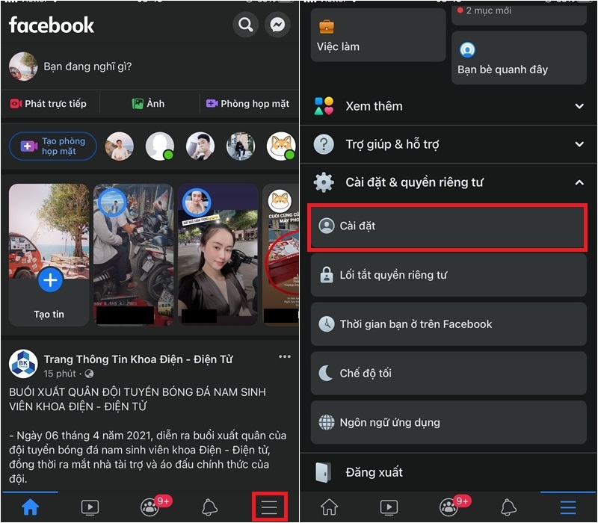
Task: Tap the fox avatar in rooms row
Action: pos(281,146)
